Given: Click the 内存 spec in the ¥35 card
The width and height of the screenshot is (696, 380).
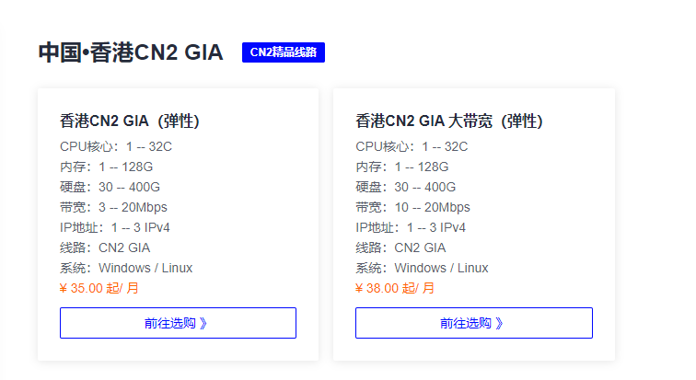Looking at the screenshot, I should coord(106,167).
